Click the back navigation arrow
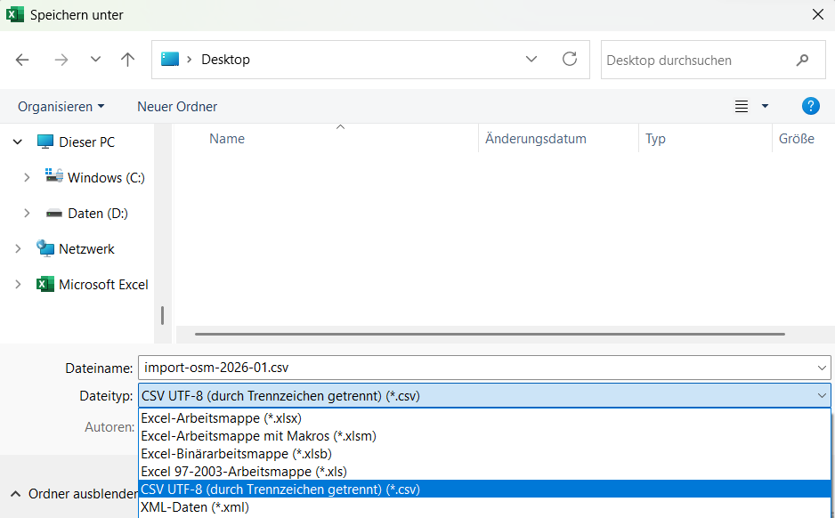The width and height of the screenshot is (835, 518). click(x=22, y=60)
